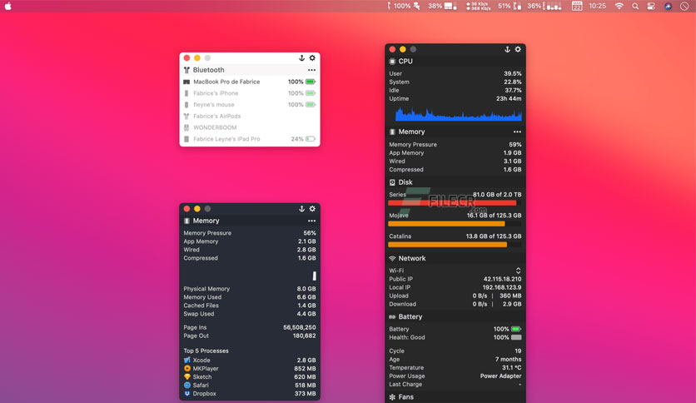Open more options in small Memory window
The width and height of the screenshot is (696, 403).
point(311,221)
